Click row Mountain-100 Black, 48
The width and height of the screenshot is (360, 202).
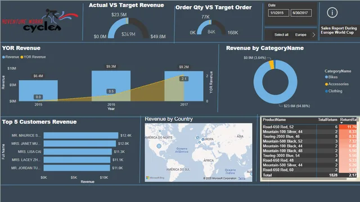coord(309,151)
